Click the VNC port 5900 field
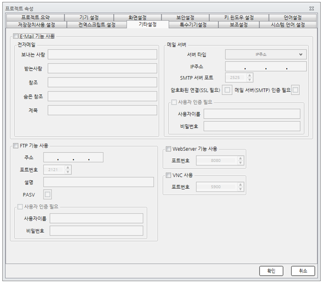Image resolution: width=323 pixels, height=284 pixels. coord(216,187)
